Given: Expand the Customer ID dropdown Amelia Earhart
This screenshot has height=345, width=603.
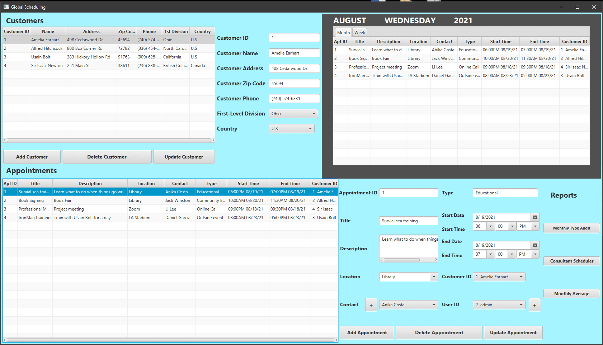Looking at the screenshot, I should (x=499, y=277).
